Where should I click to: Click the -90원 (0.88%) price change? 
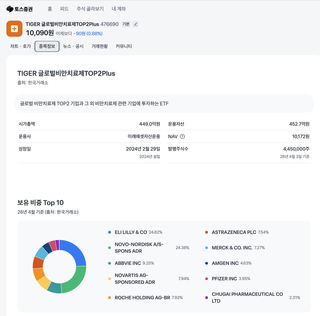[88, 34]
